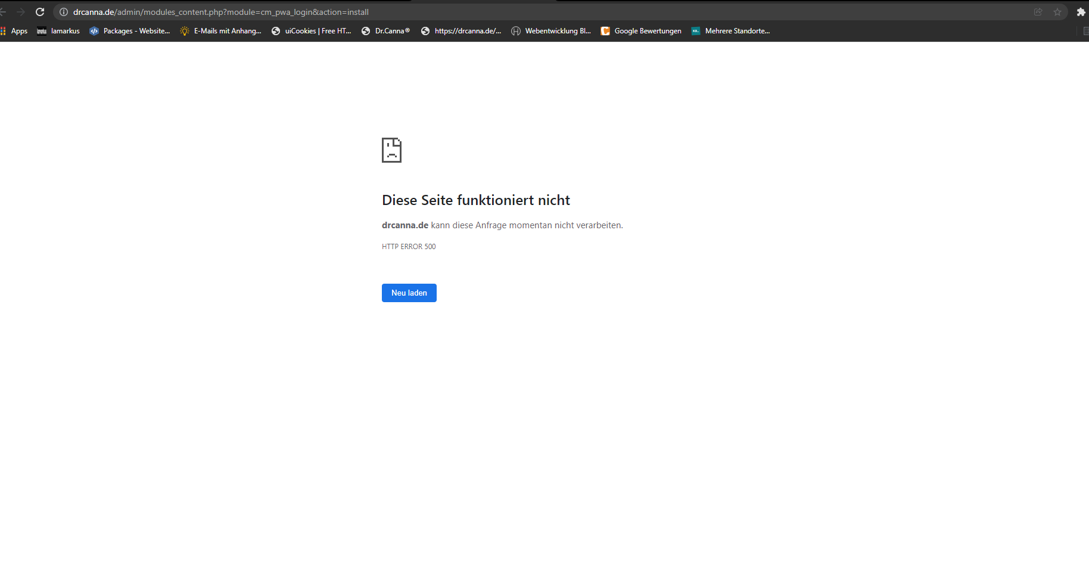Click the reading list icon at bookmarks bar end

click(x=1085, y=31)
